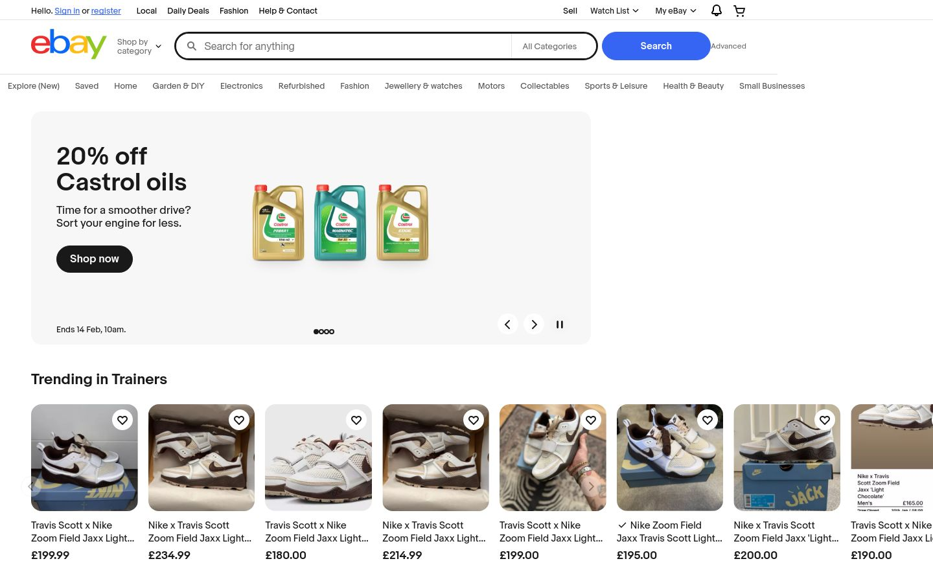Viewport: 933px width, 583px height.
Task: Select the first banner slide indicator dot
Action: point(316,332)
